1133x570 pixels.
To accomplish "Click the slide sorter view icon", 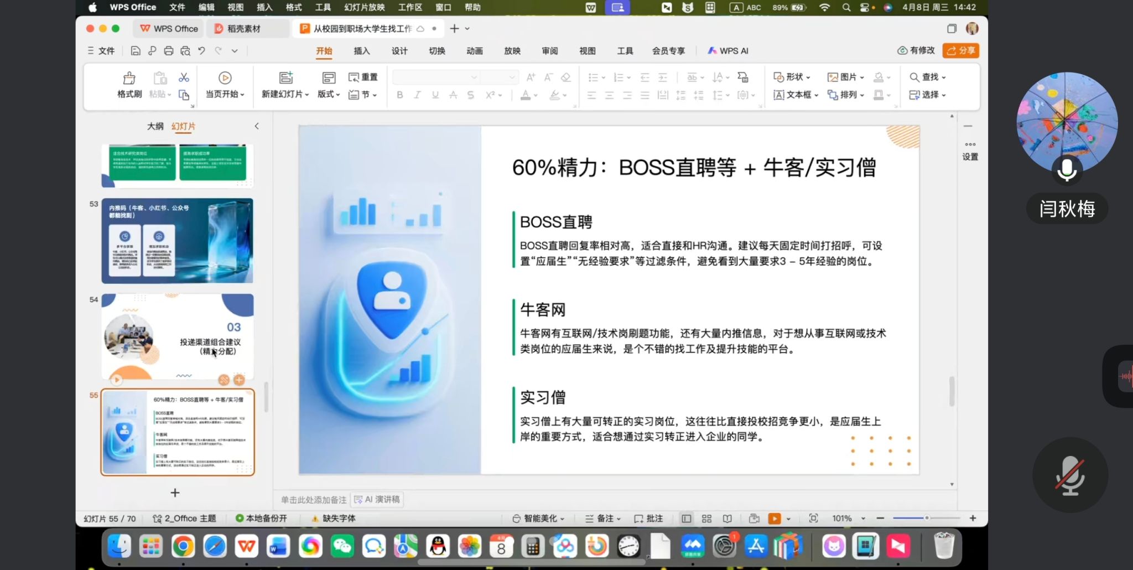I will tap(706, 519).
